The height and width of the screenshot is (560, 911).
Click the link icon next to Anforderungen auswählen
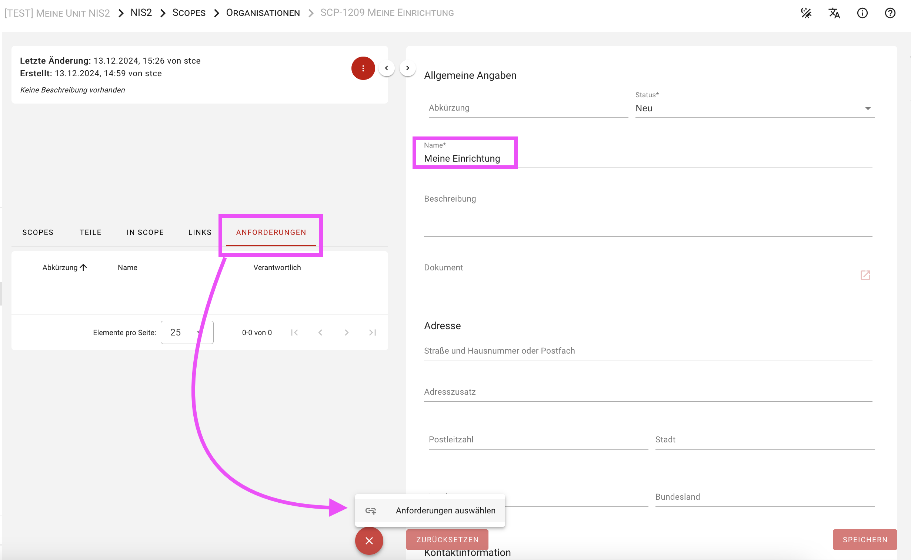tap(371, 511)
